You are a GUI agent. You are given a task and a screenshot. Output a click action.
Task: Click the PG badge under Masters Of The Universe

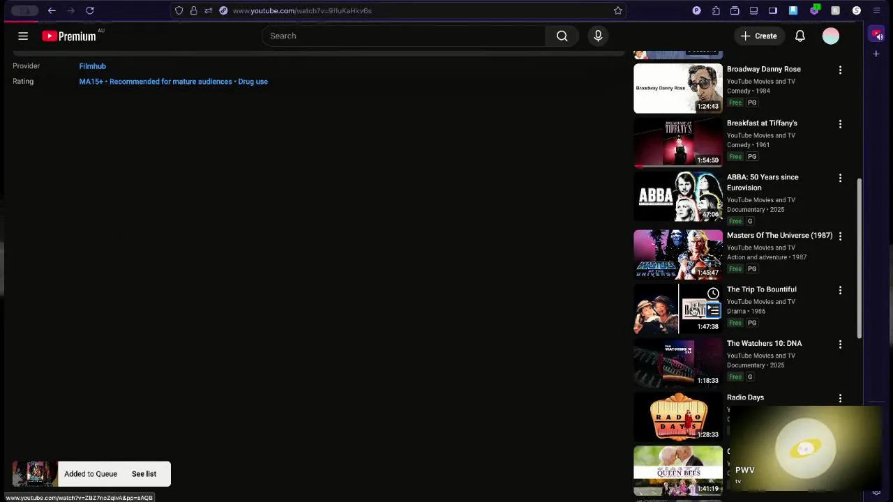click(752, 269)
